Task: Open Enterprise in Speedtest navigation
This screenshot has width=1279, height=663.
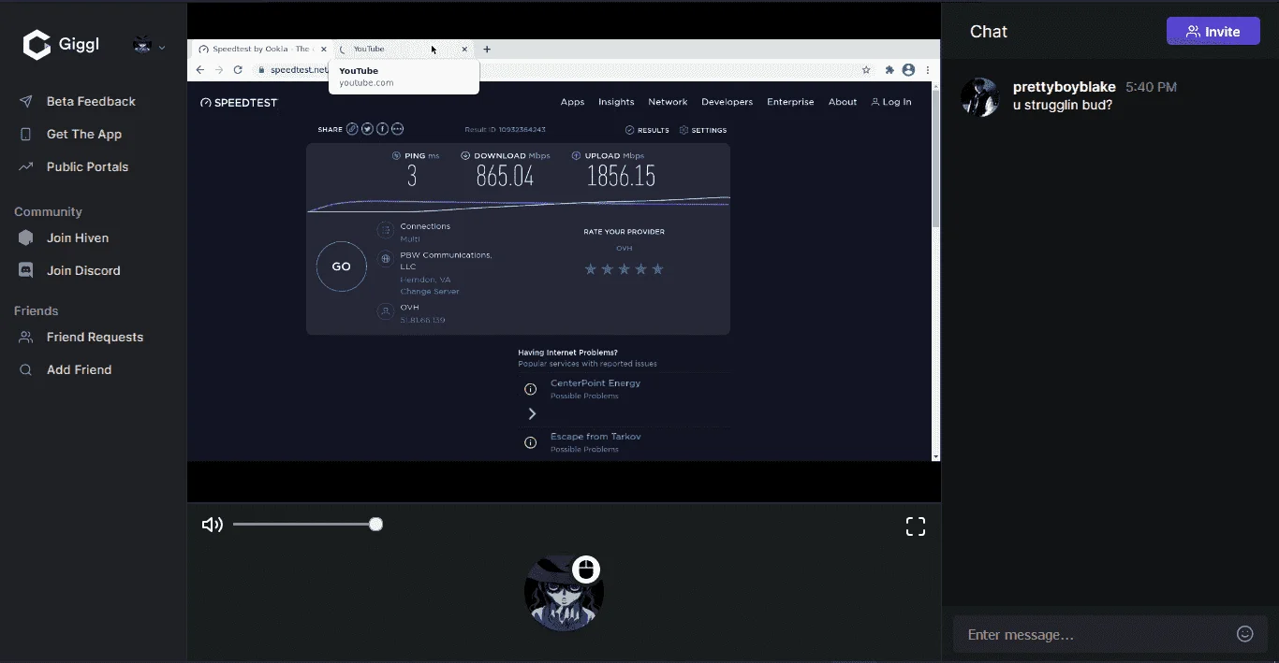Action: coord(790,102)
